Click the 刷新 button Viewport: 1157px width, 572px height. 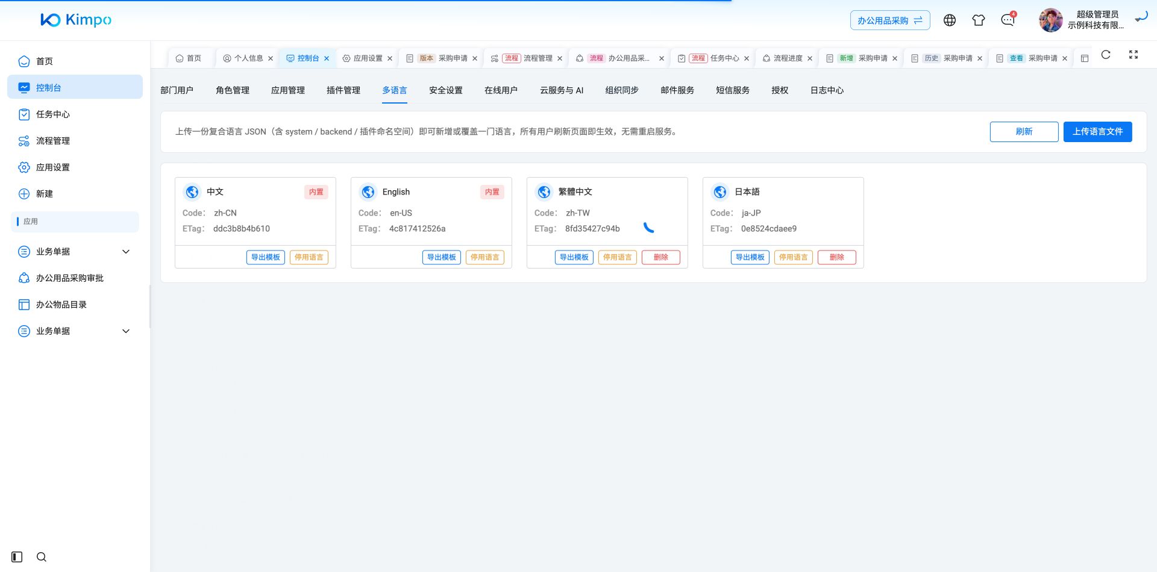(x=1024, y=132)
